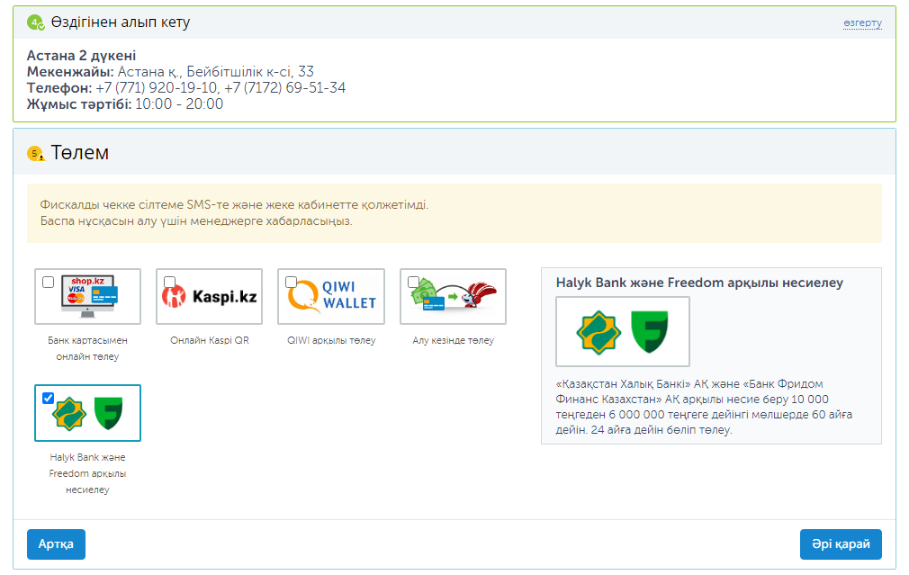909x575 pixels.
Task: Click the 'Төлем' section header
Action: pyautogui.click(x=80, y=153)
